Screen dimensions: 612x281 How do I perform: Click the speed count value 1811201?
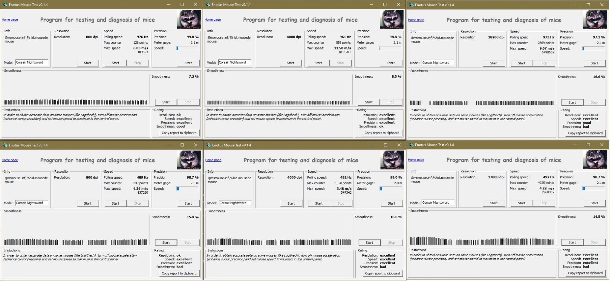[x=344, y=52]
